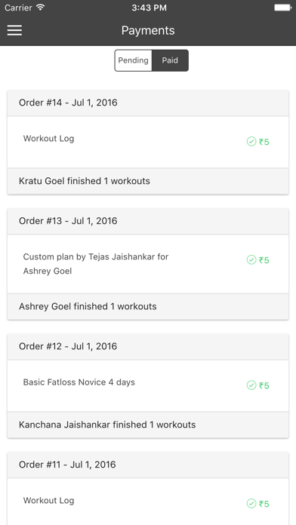Tap the battery indicator icon
Image resolution: width=296 pixels, height=525 pixels.
pos(282,8)
